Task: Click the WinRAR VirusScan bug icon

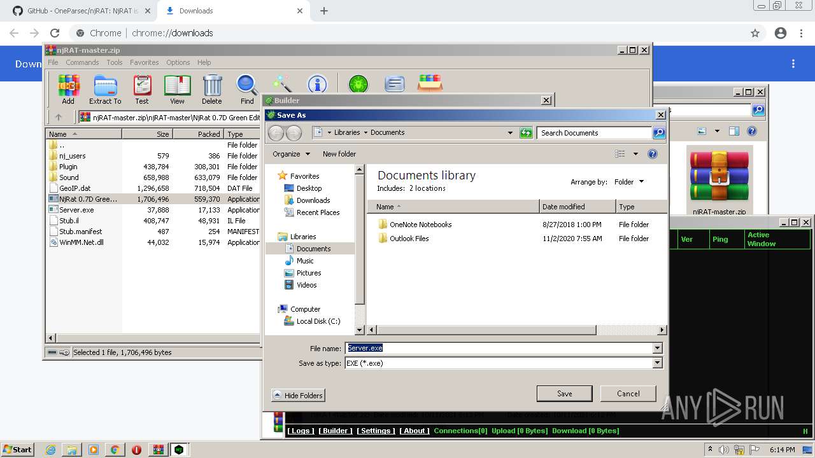Action: [358, 83]
